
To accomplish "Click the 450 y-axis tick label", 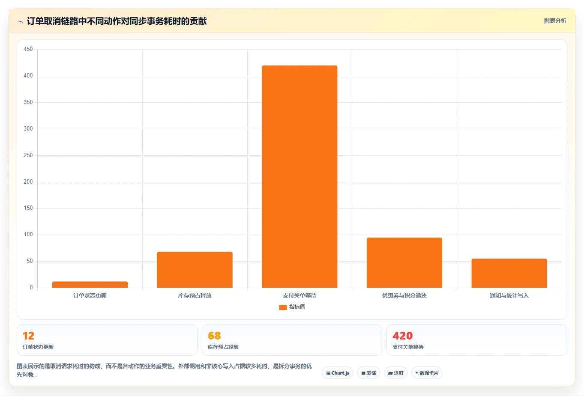I will pyautogui.click(x=28, y=49).
